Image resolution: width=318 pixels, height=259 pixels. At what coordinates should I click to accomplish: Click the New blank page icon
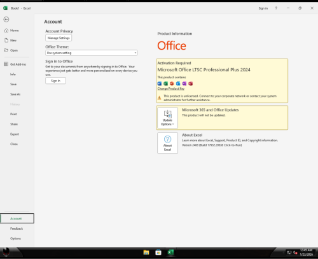point(6,40)
